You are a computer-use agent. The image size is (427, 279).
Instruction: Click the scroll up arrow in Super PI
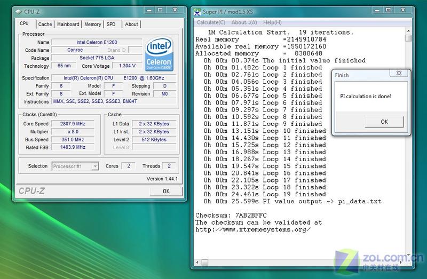pos(408,30)
